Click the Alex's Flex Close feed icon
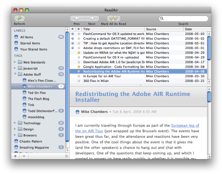This screenshot has width=222, height=174. pos(25,80)
